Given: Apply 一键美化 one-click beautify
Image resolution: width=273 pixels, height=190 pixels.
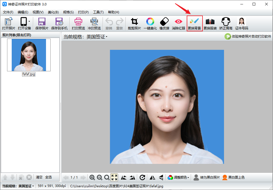Looking at the screenshot, I should pos(150,23).
